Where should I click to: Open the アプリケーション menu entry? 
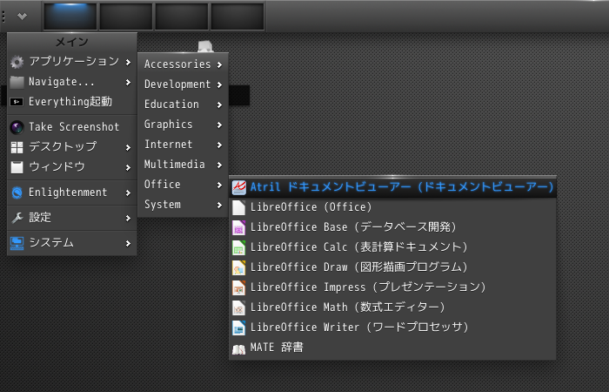point(72,62)
